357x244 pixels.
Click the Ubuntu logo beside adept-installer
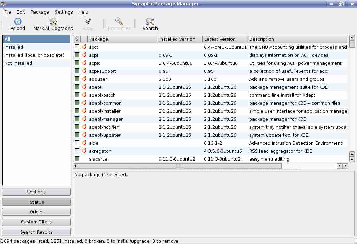click(x=84, y=111)
